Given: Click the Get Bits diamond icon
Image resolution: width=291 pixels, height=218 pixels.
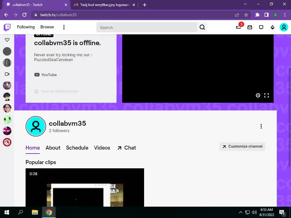Looking at the screenshot, I should pyautogui.click(x=272, y=27).
